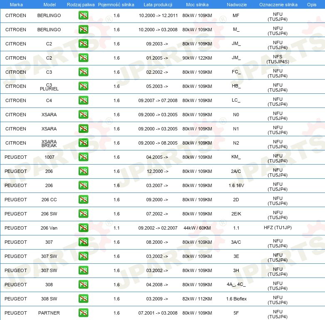
Task: Click the date range 07.2001 -> 03.2008
Action: coord(158,313)
